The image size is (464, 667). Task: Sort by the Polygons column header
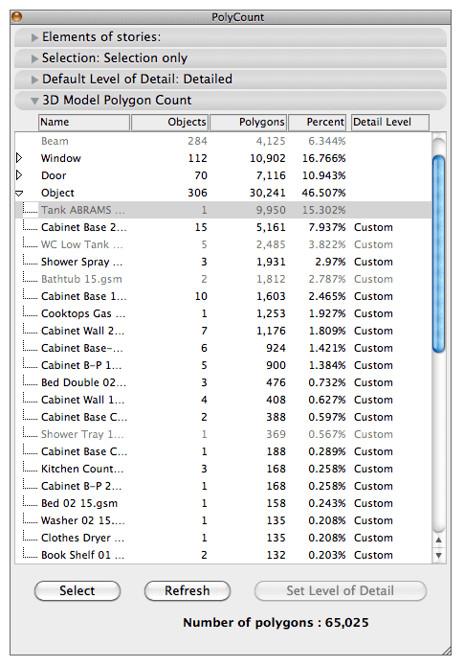coord(248,122)
